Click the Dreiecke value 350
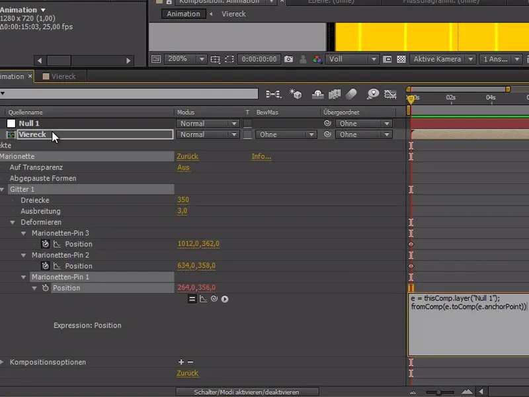 click(x=183, y=200)
